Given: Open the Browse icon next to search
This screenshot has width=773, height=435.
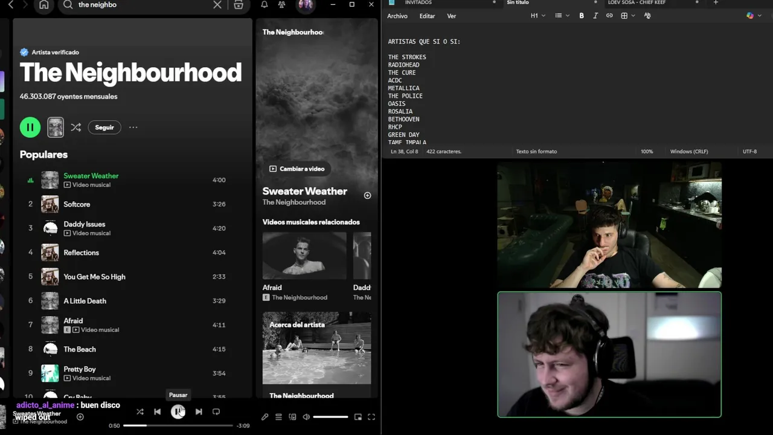Looking at the screenshot, I should (239, 4).
